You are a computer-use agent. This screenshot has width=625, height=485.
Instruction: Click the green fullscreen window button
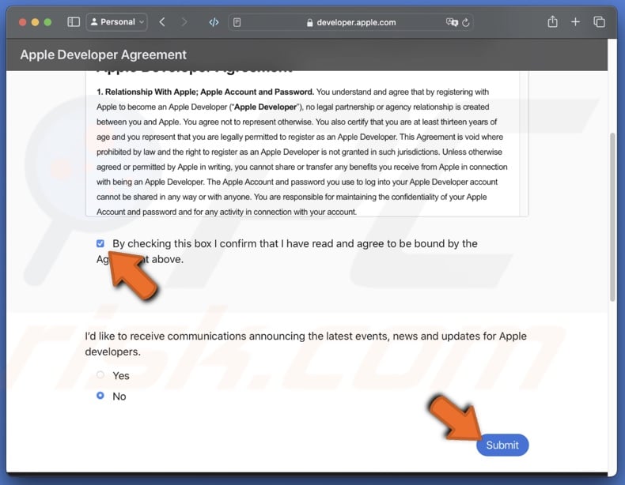click(x=47, y=22)
